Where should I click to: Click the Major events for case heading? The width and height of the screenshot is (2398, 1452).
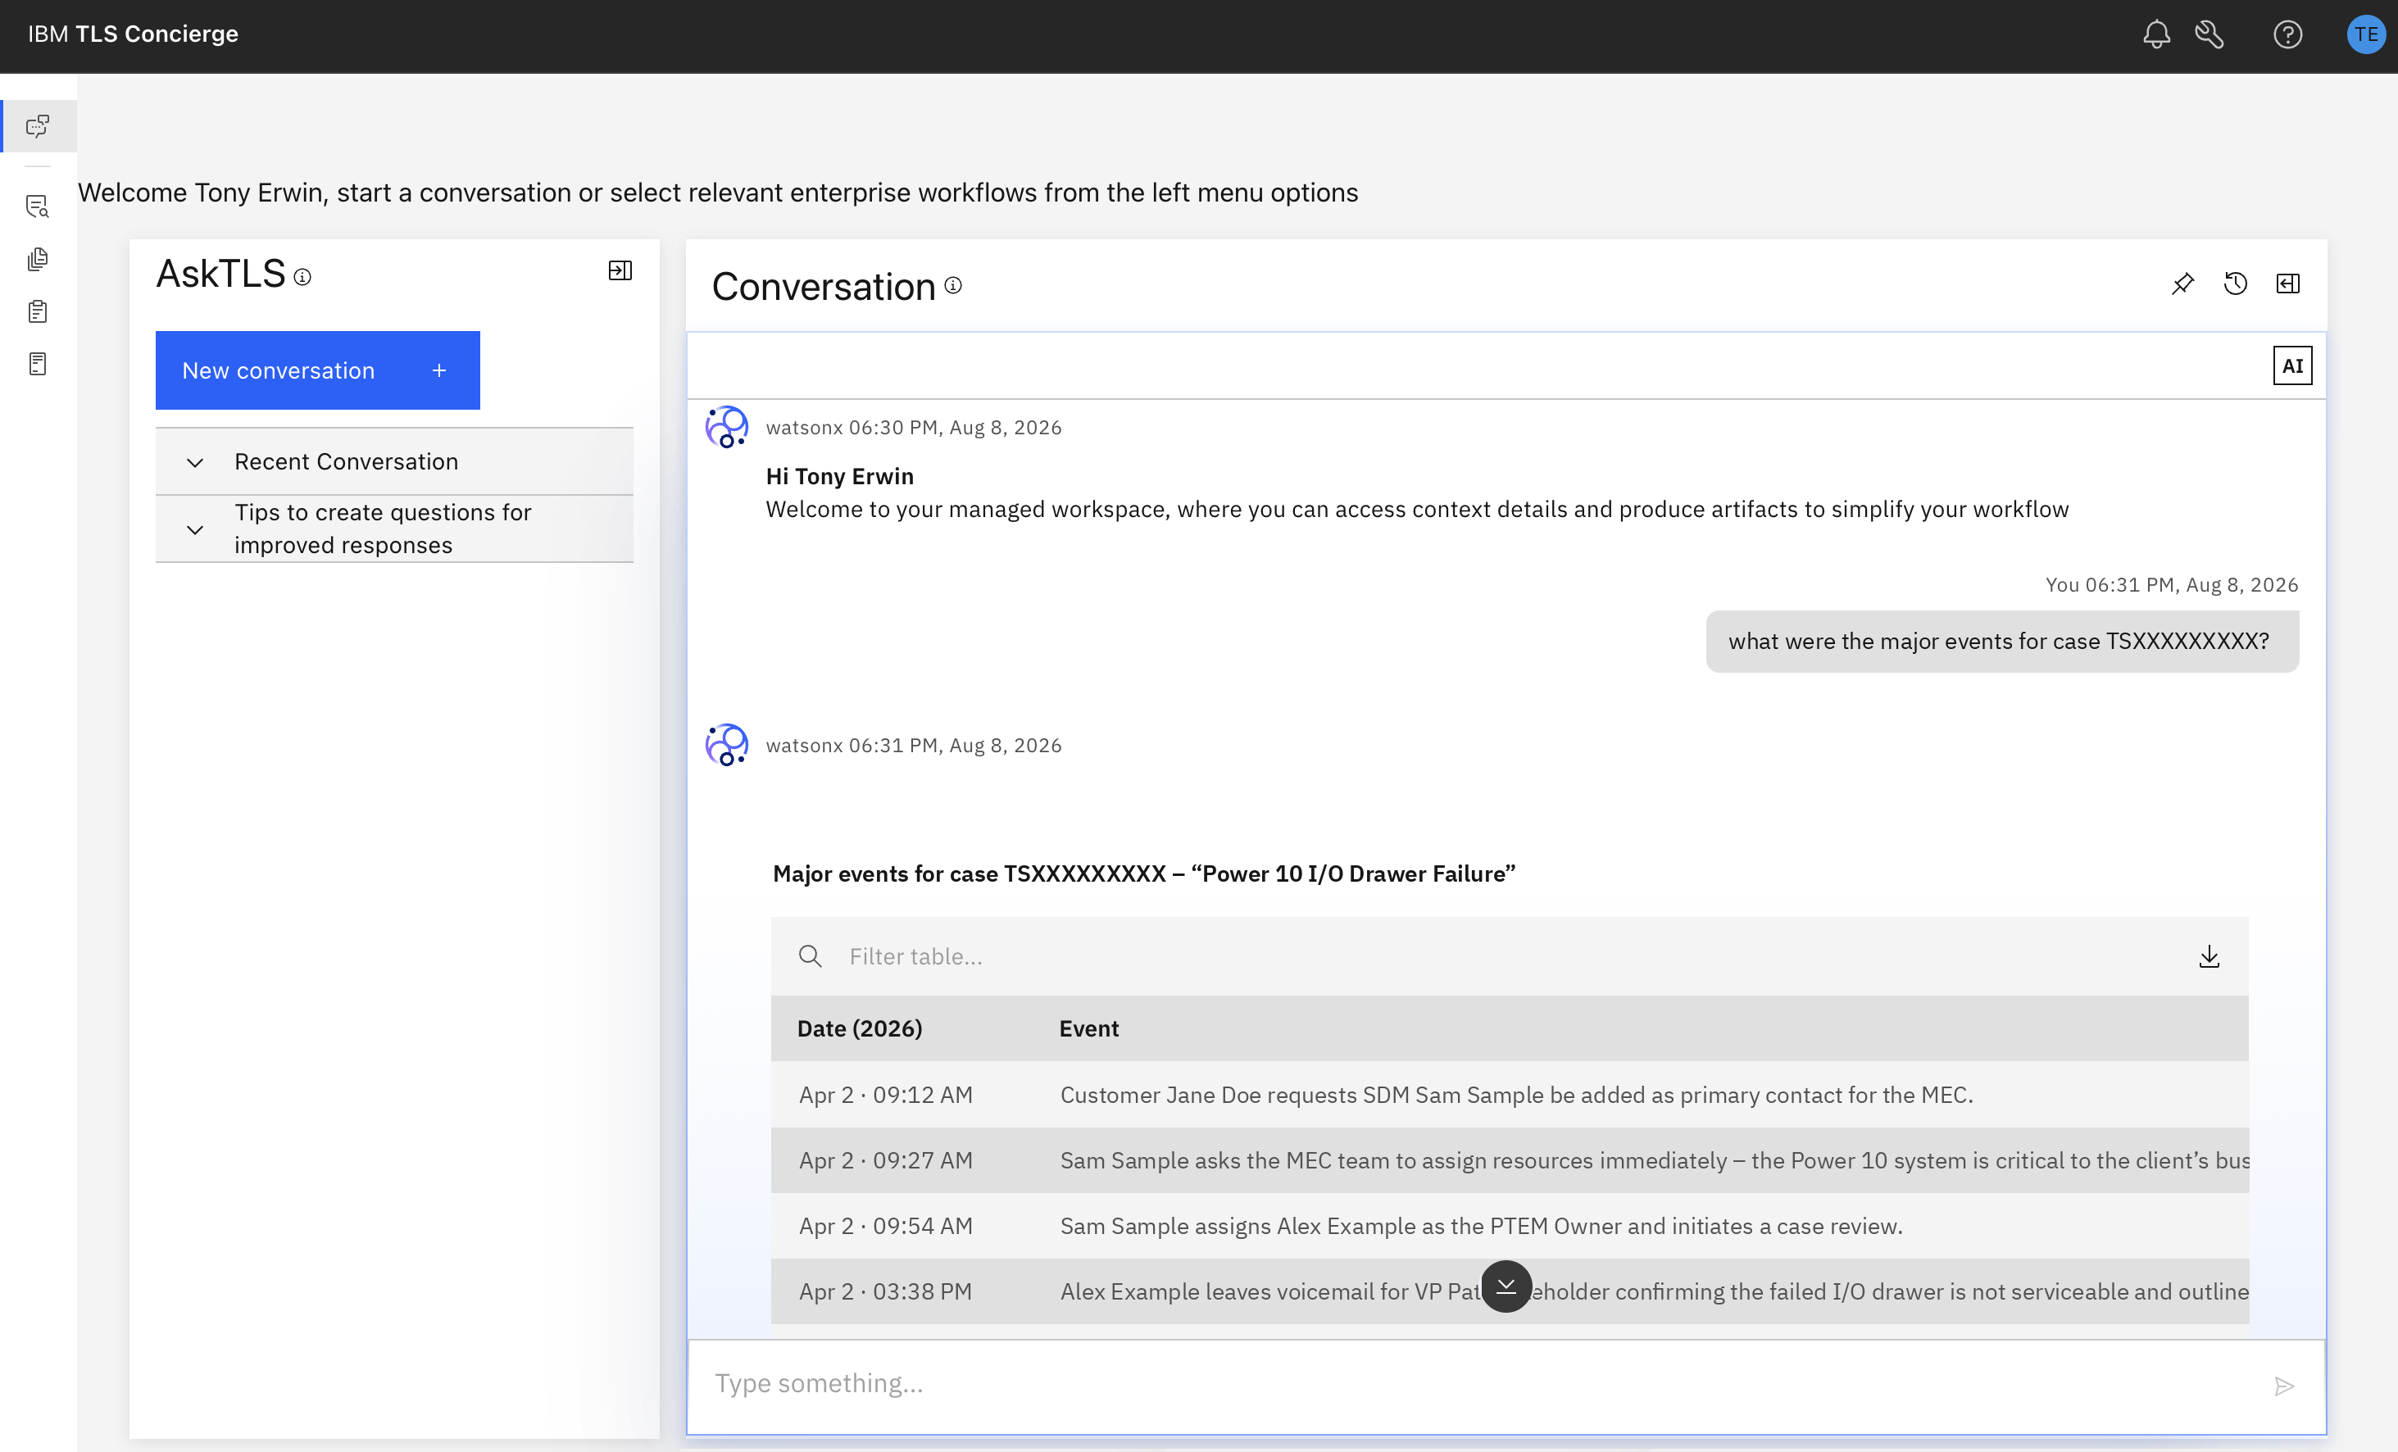[1143, 874]
